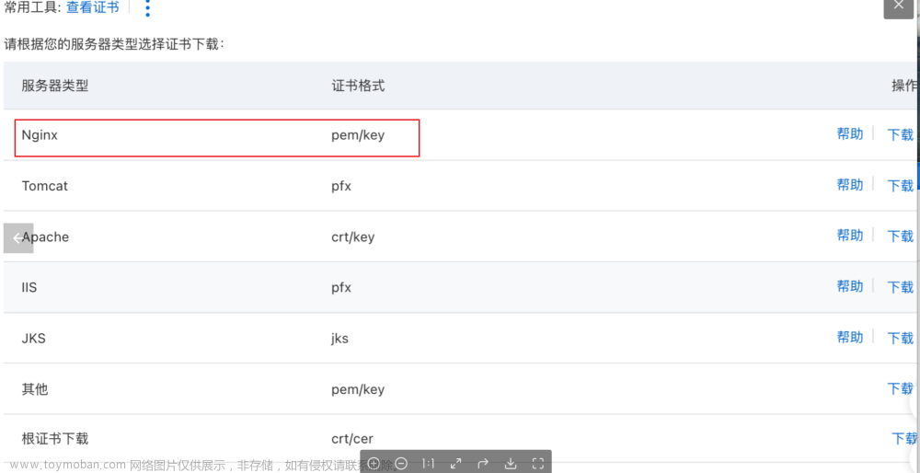The height and width of the screenshot is (473, 920).
Task: Download the 其他 pem/key certificate
Action: pyautogui.click(x=901, y=388)
